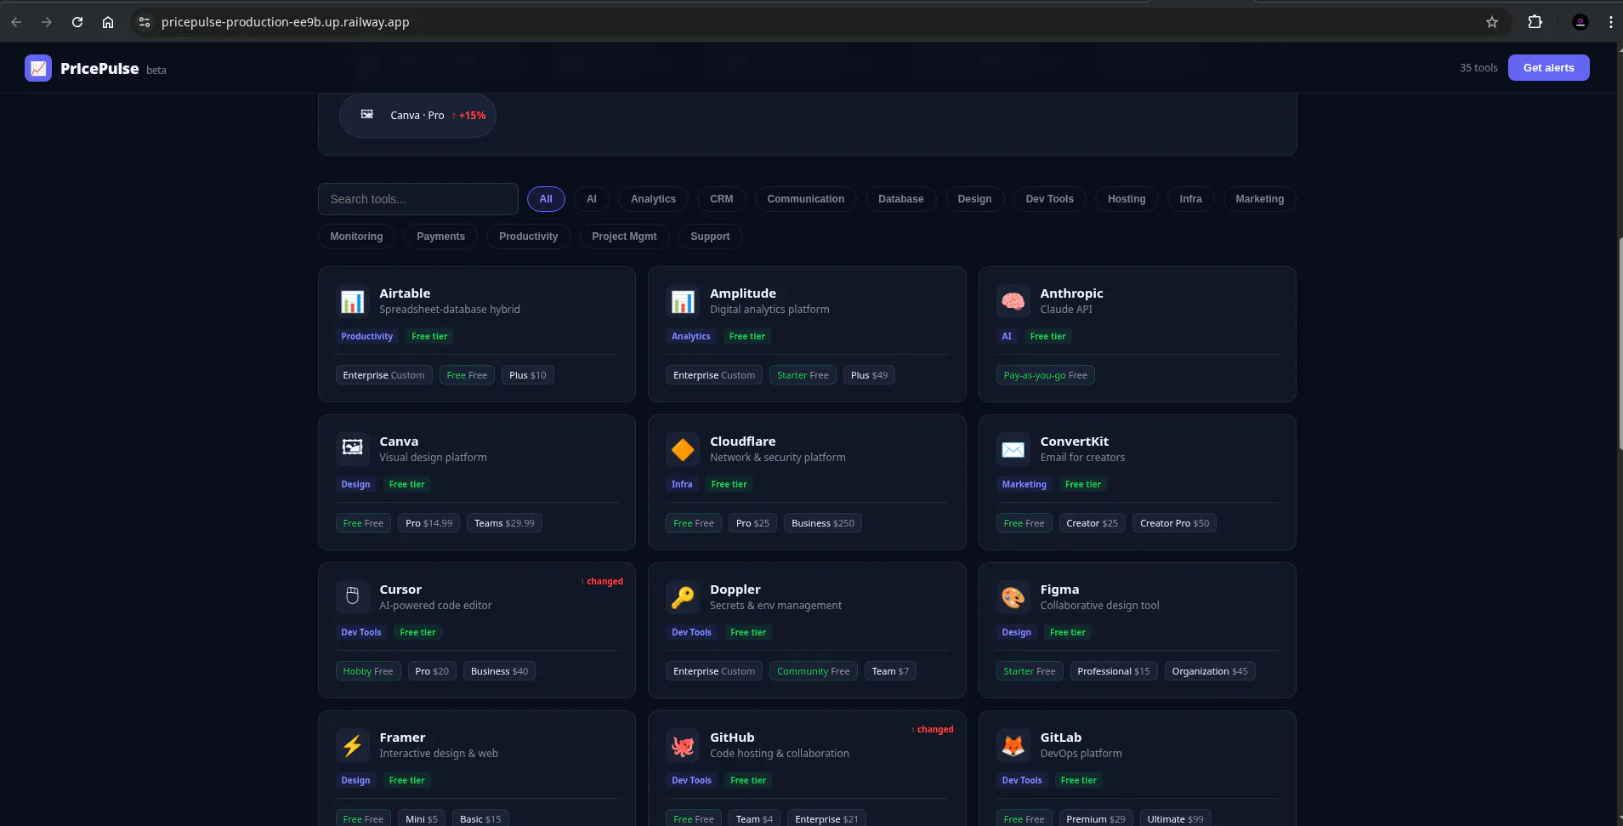Go back with the browser back arrow

coord(16,22)
